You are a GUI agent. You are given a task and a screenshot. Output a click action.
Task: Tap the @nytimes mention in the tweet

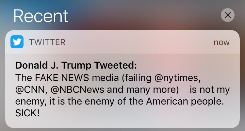coord(177,78)
